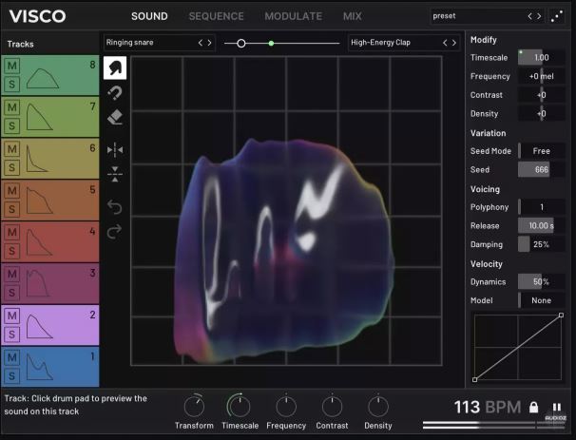Switch to the MIX tab
This screenshot has height=440, width=576.
(x=353, y=16)
